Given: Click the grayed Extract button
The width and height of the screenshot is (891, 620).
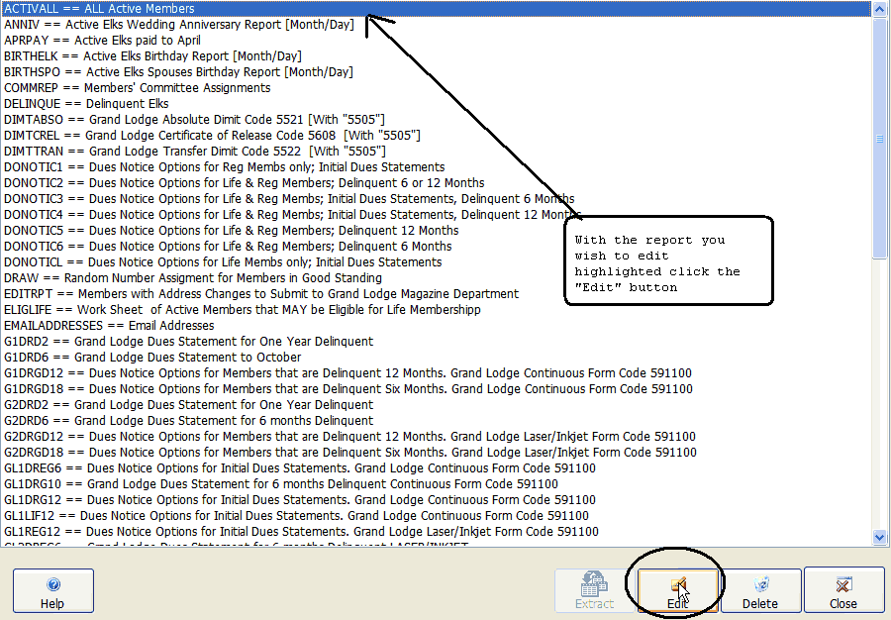Looking at the screenshot, I should (x=594, y=591).
